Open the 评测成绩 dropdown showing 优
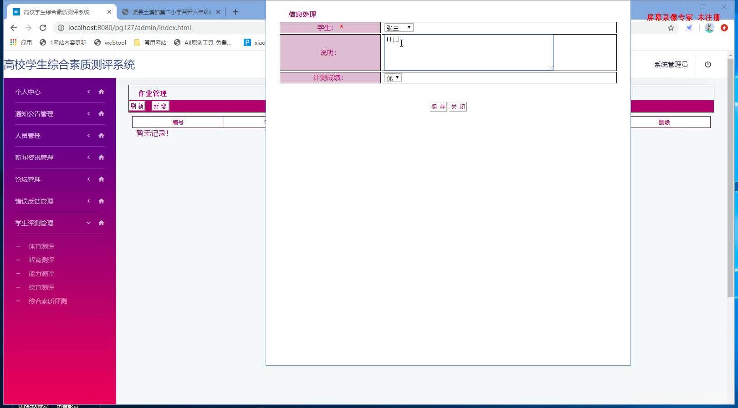This screenshot has height=408, width=738. coord(393,78)
